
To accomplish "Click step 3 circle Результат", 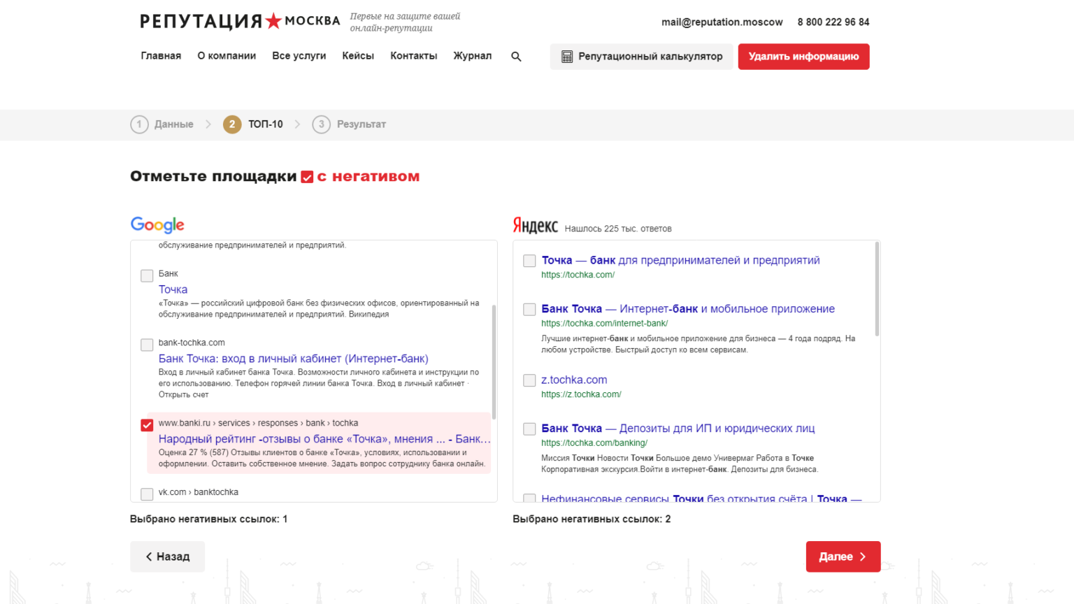I will (x=321, y=124).
